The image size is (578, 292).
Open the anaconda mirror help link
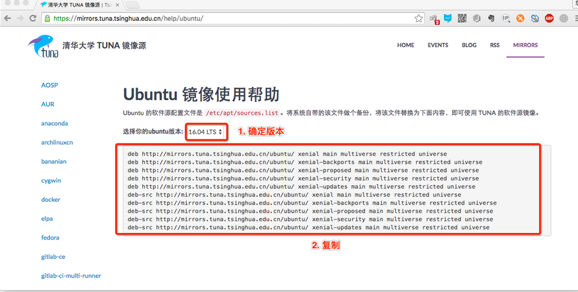[55, 123]
